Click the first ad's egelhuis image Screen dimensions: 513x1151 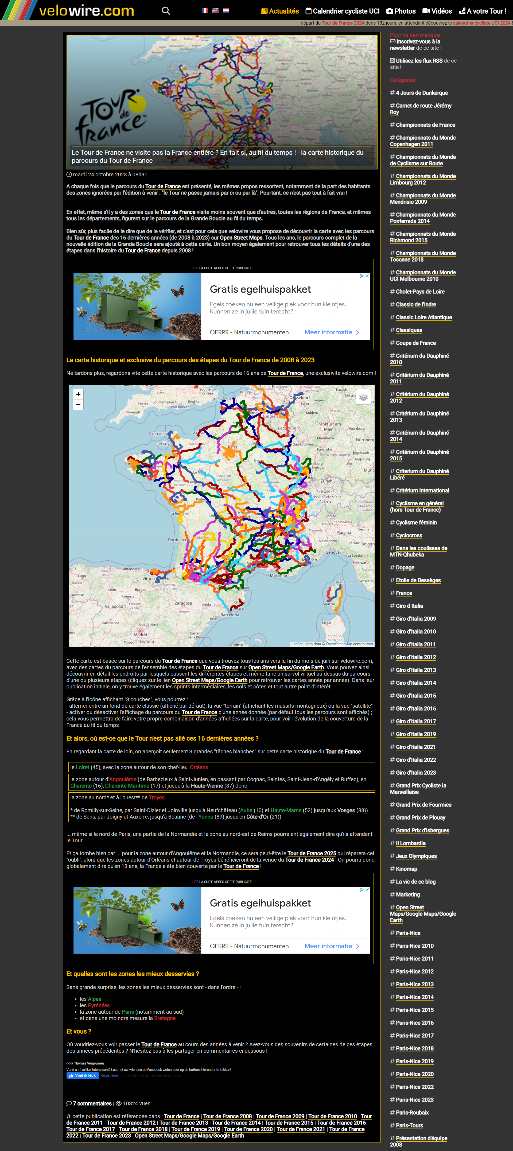point(137,307)
